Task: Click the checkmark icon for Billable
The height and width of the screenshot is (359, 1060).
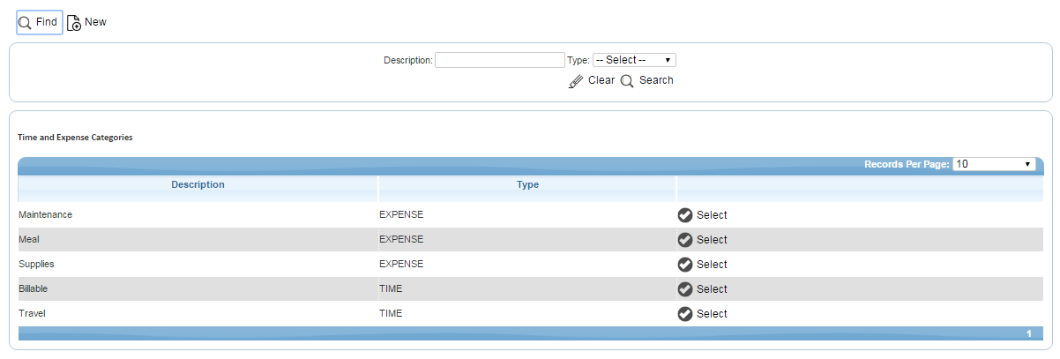Action: (x=685, y=289)
